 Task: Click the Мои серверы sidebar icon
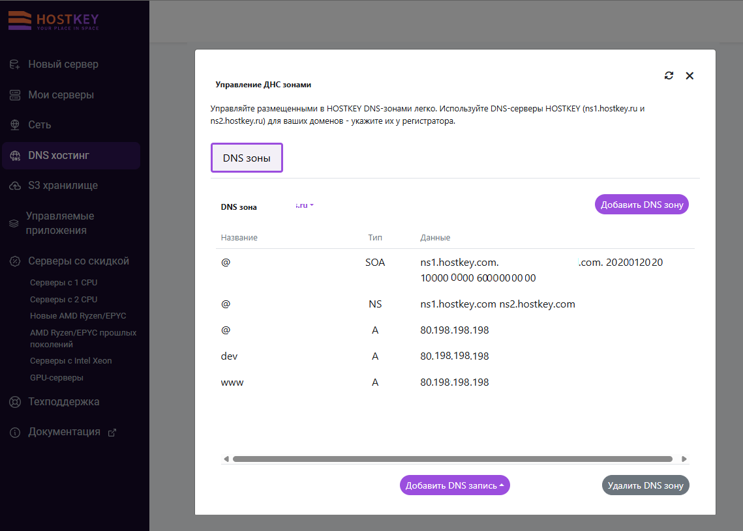[x=15, y=95]
